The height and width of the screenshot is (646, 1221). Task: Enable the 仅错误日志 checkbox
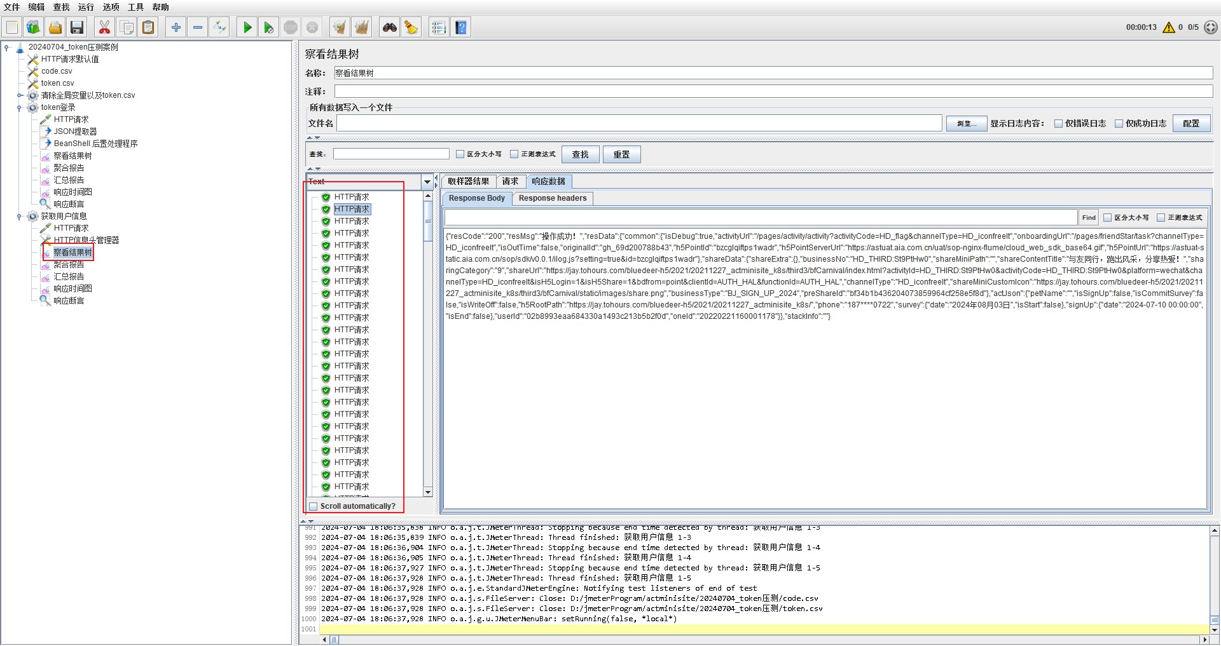pyautogui.click(x=1059, y=124)
